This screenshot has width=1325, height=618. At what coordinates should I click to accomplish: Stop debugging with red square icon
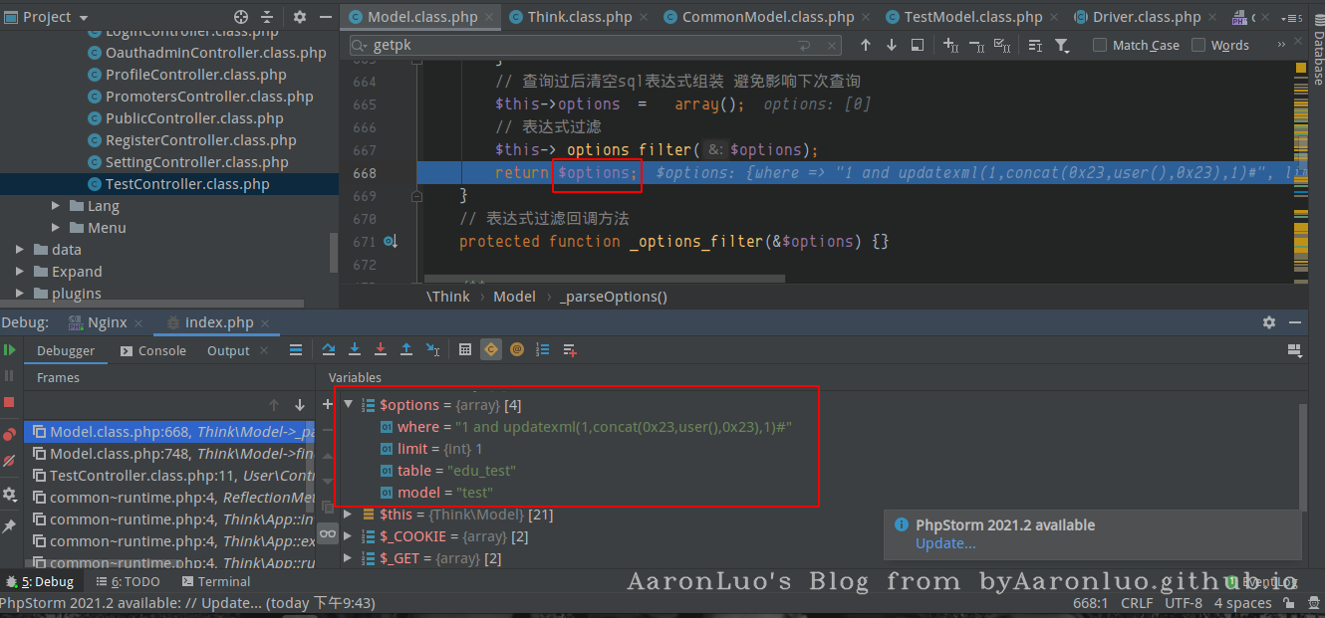[9, 402]
